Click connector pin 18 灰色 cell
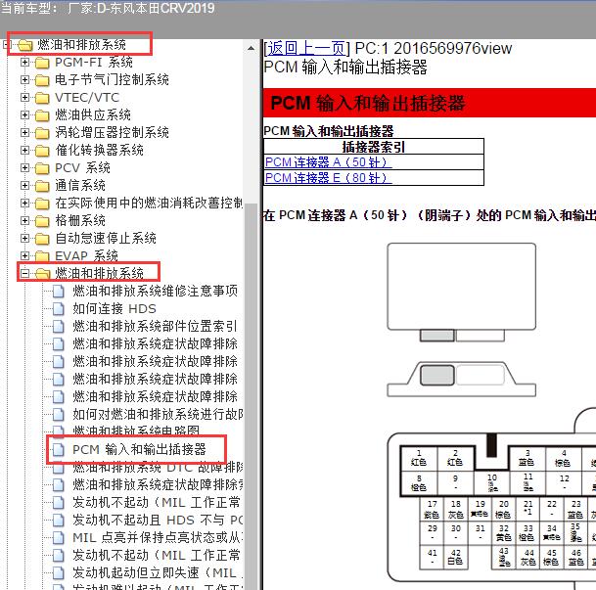This screenshot has height=590, width=596. point(456,510)
